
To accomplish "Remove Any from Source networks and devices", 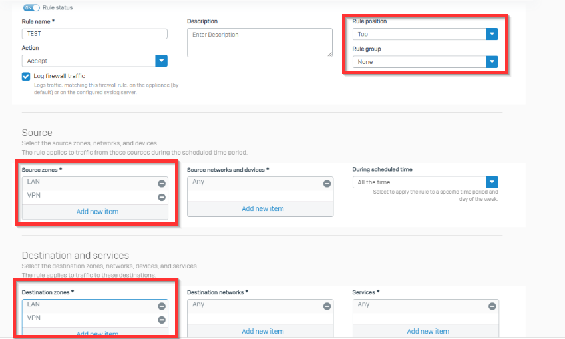I will [x=326, y=184].
